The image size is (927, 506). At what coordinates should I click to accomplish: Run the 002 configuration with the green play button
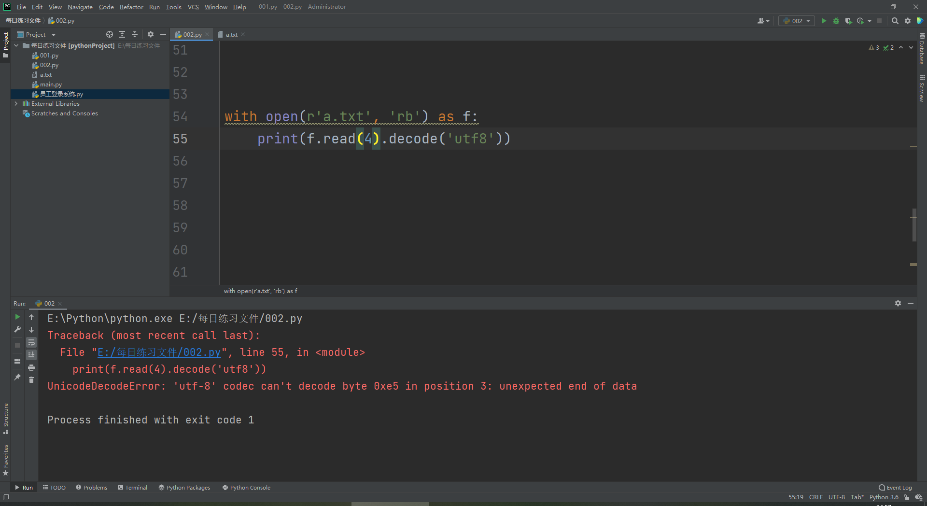(824, 21)
